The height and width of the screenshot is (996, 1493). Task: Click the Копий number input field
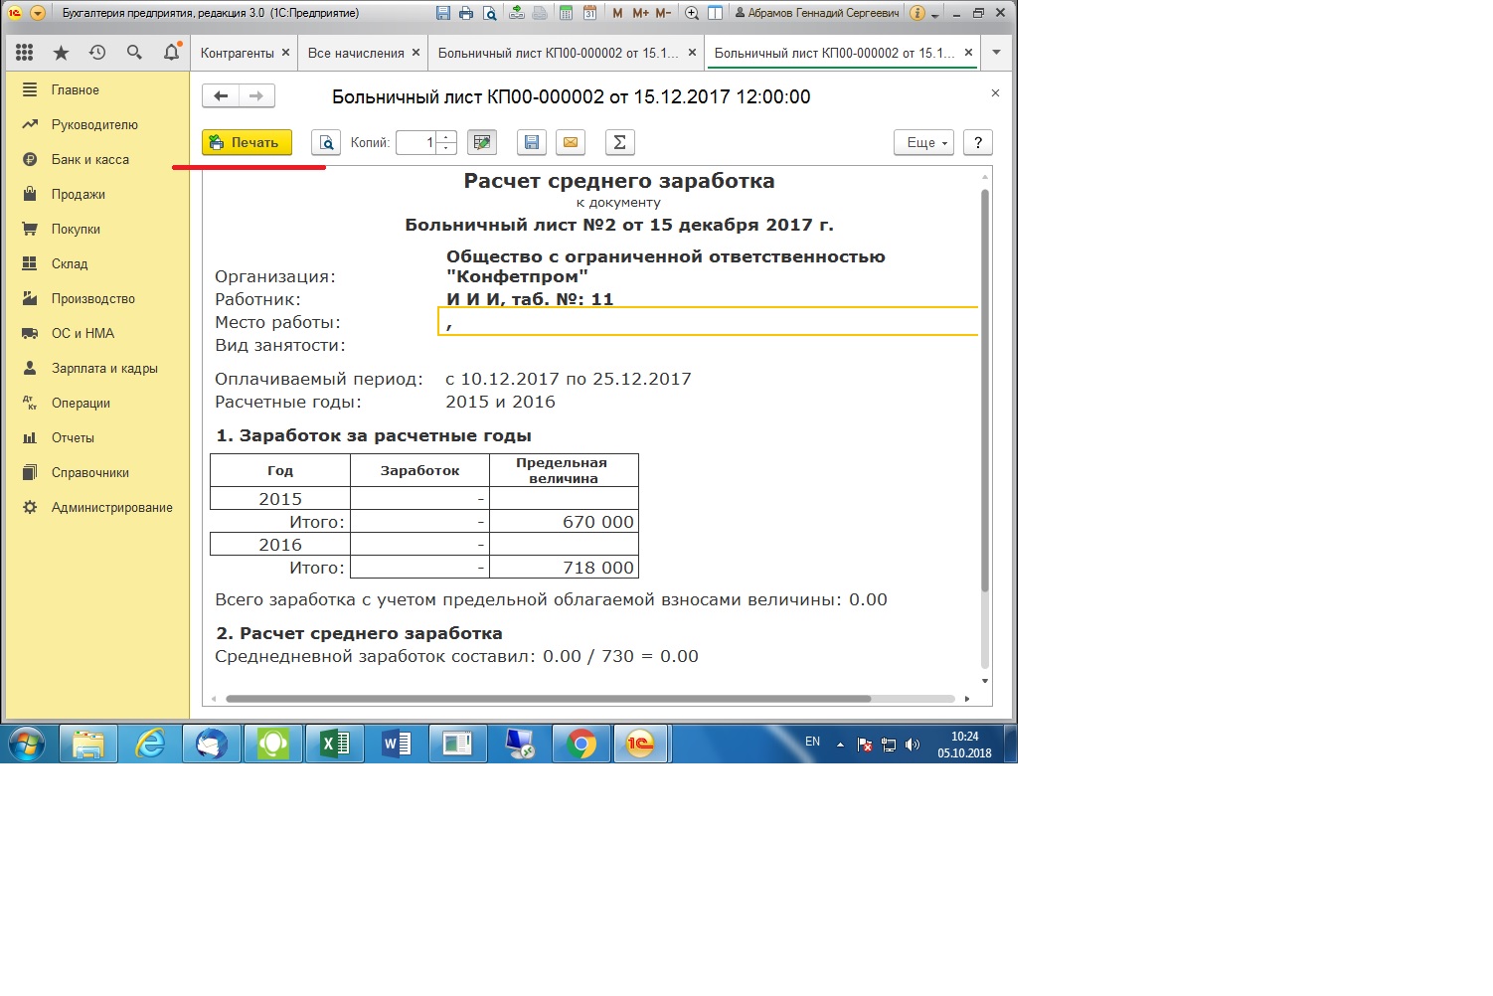[416, 143]
